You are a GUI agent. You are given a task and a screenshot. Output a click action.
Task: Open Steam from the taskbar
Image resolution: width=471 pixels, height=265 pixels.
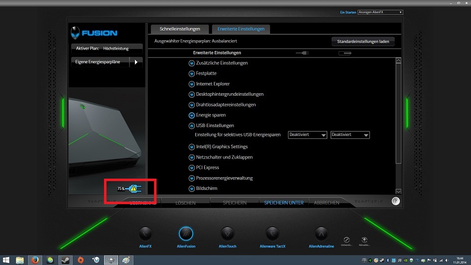(x=65, y=260)
